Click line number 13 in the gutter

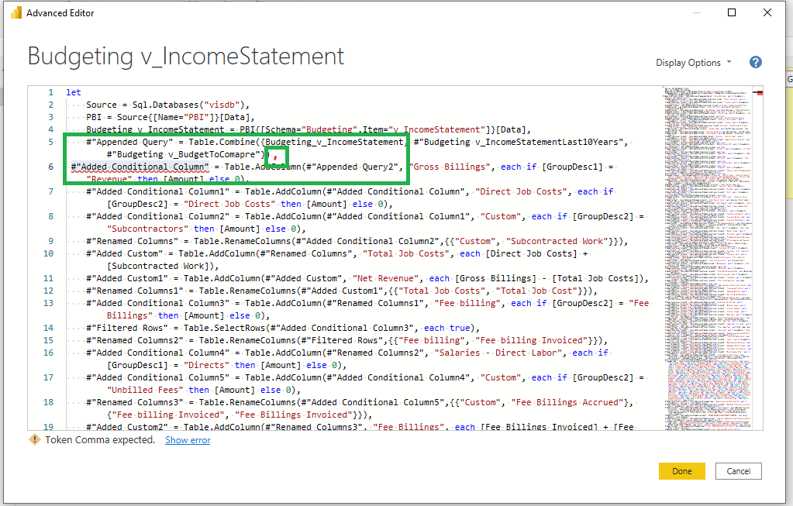click(x=49, y=303)
